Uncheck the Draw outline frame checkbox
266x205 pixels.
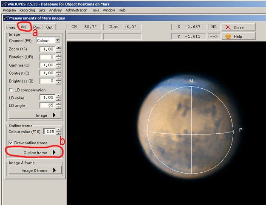(x=11, y=143)
